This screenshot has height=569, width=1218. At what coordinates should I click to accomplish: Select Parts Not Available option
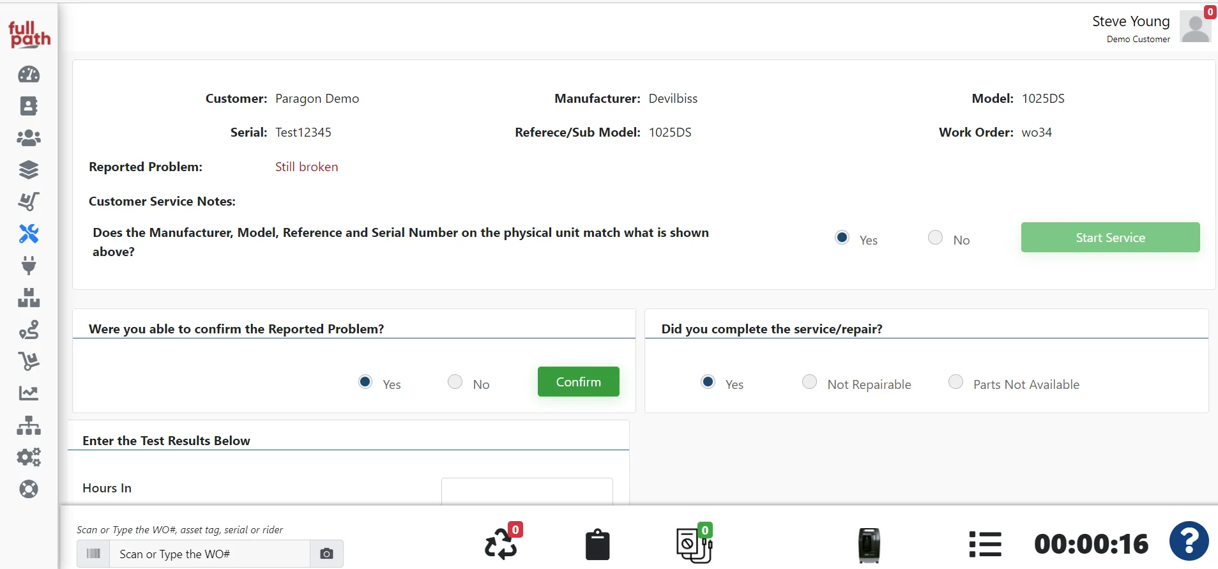(955, 382)
